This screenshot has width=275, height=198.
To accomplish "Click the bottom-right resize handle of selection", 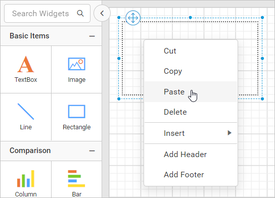I will (262, 99).
